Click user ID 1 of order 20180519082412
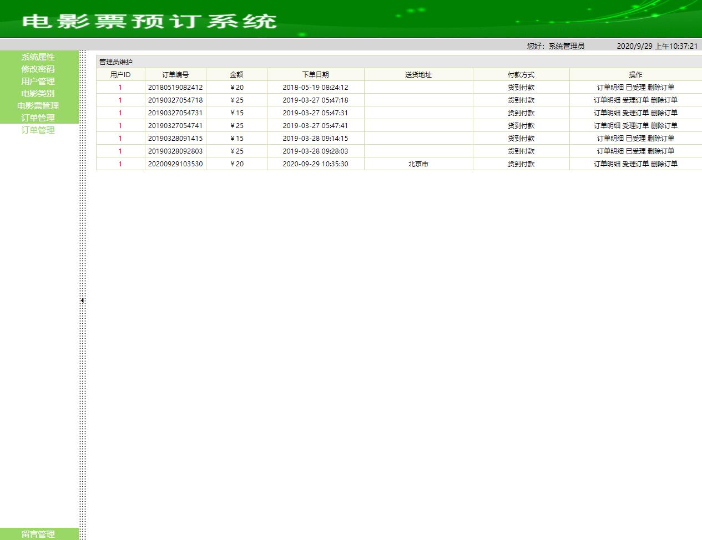This screenshot has width=702, height=540. (120, 88)
